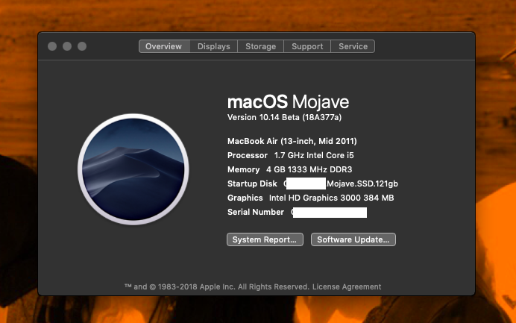Open the Displays tab

point(213,46)
